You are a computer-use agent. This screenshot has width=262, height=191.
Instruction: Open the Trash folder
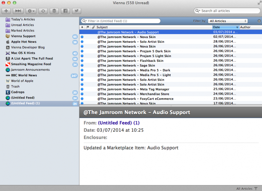click(15, 86)
